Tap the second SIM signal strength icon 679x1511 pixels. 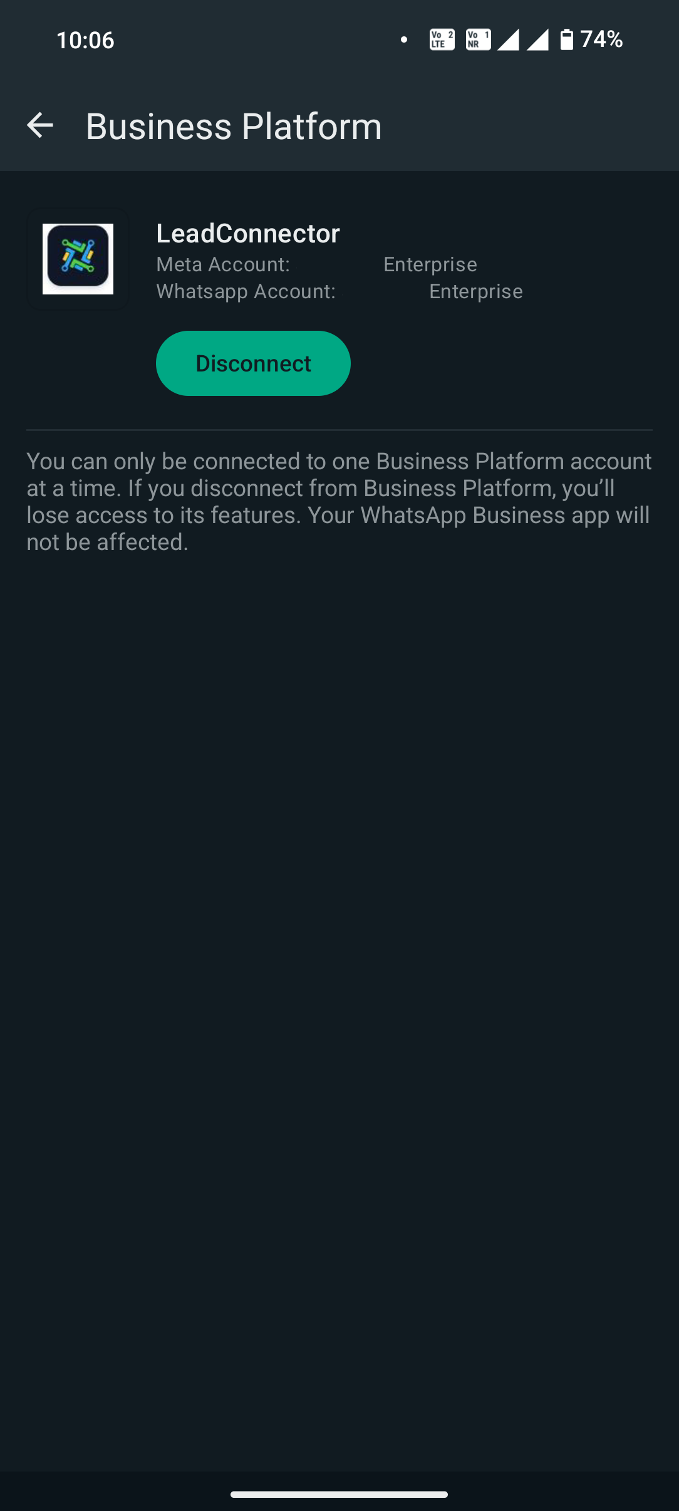[x=537, y=39]
